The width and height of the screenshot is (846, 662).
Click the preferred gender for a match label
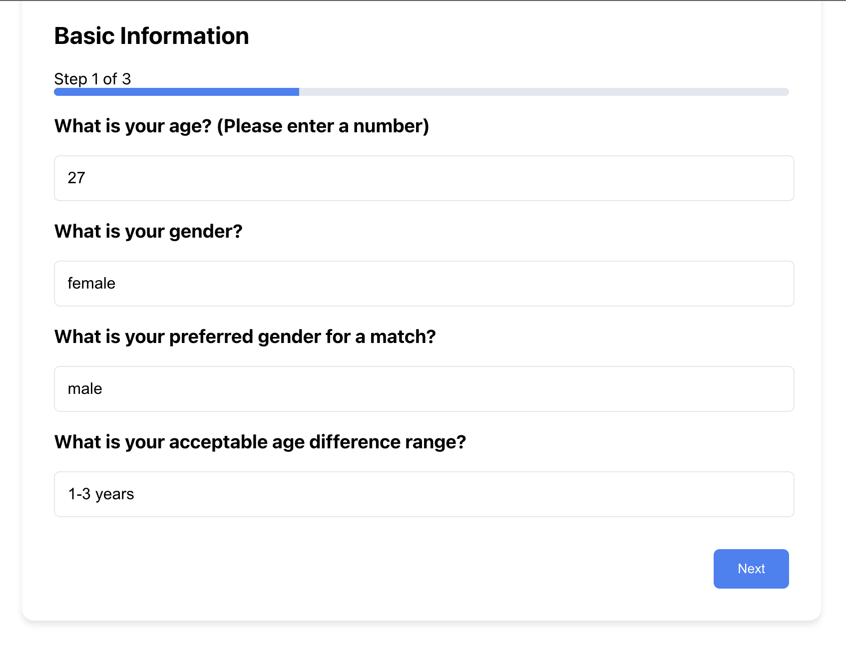click(245, 337)
